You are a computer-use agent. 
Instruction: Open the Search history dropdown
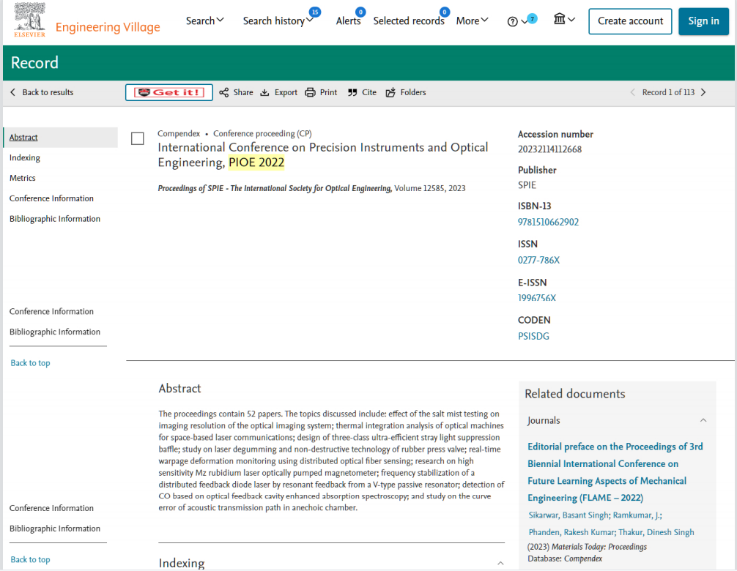click(x=278, y=21)
